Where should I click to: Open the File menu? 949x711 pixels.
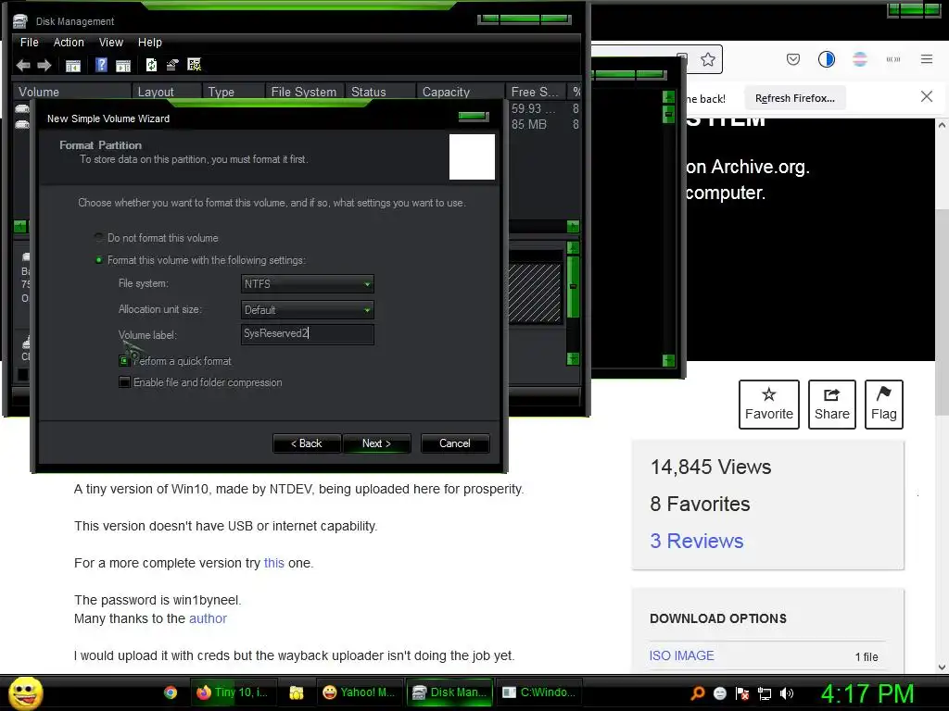(x=29, y=43)
